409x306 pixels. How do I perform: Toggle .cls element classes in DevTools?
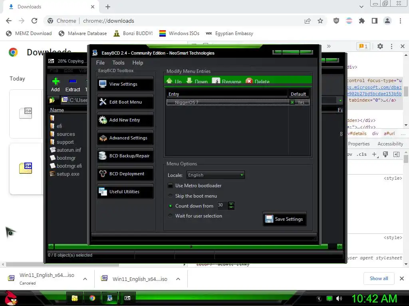point(361,154)
